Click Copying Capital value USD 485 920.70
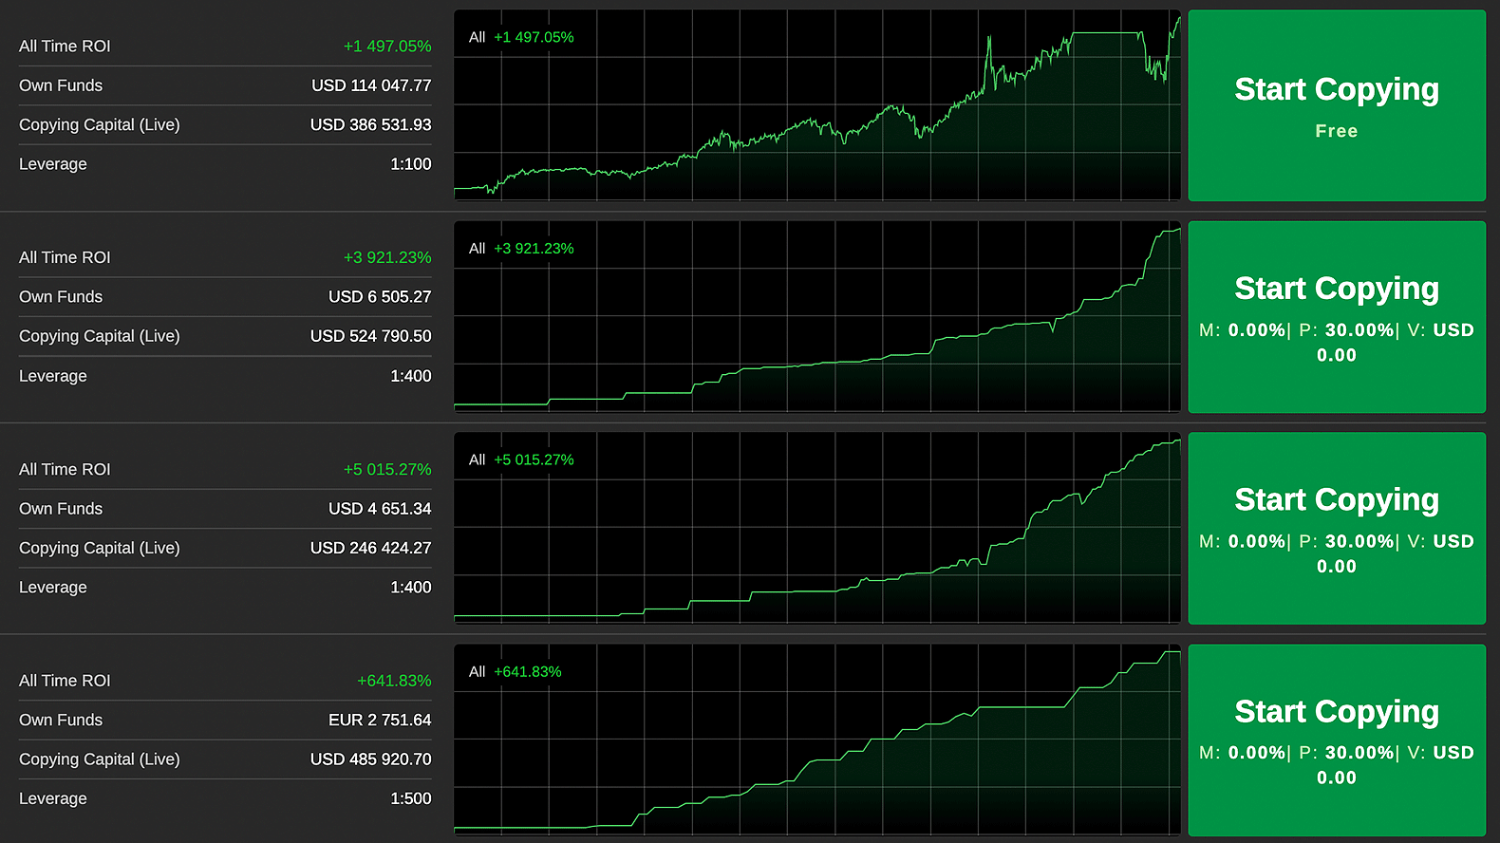The height and width of the screenshot is (843, 1500). tap(370, 759)
